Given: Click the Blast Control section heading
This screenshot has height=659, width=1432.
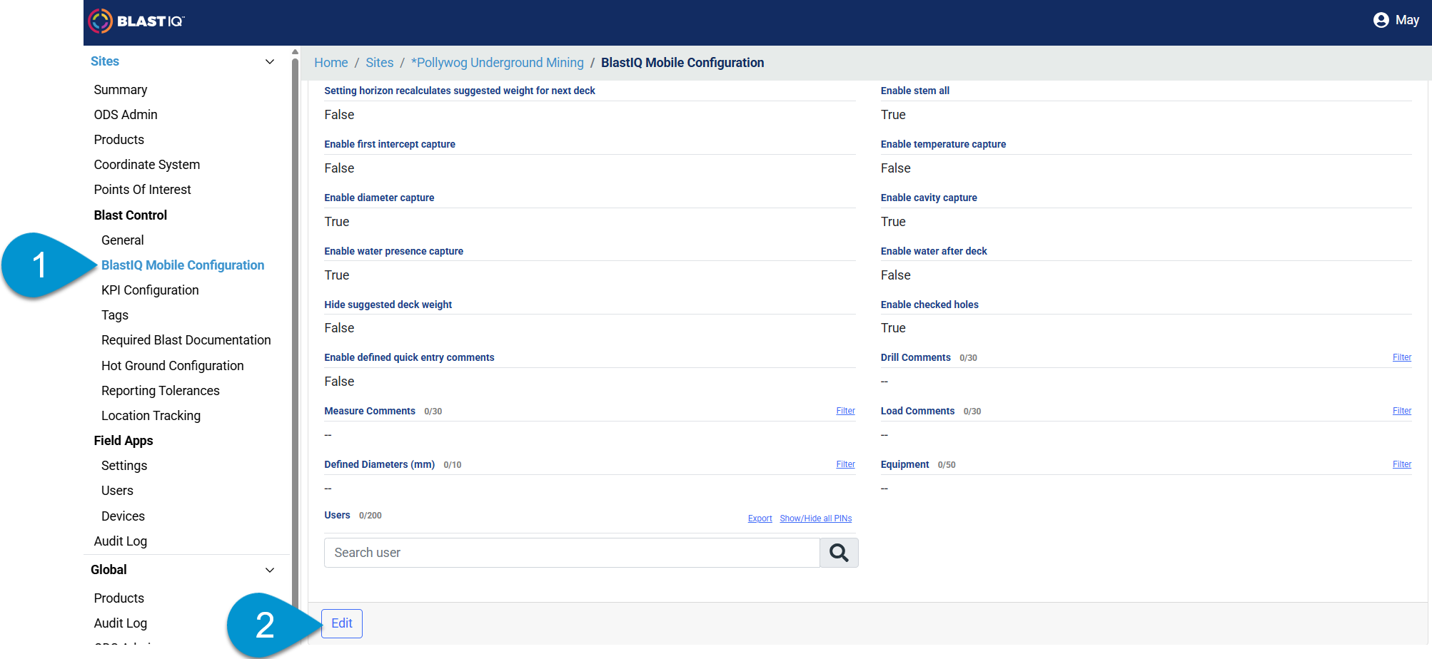Looking at the screenshot, I should (131, 215).
